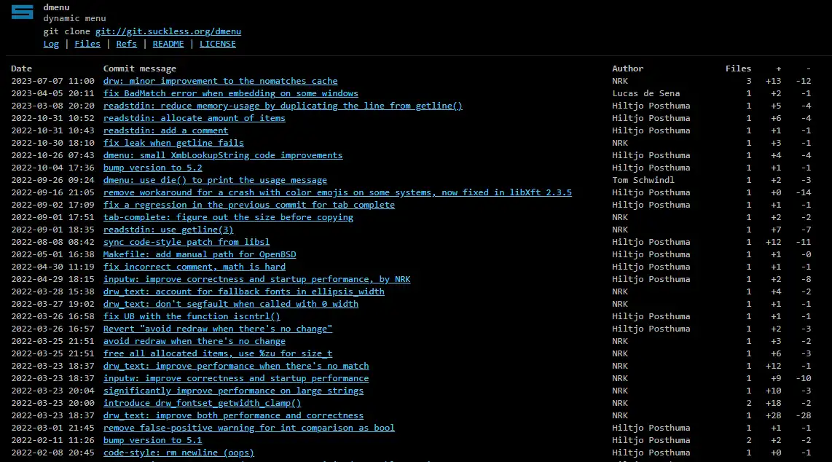Open commit 'readstdin: use getline(3)'
This screenshot has width=832, height=462.
click(x=168, y=230)
